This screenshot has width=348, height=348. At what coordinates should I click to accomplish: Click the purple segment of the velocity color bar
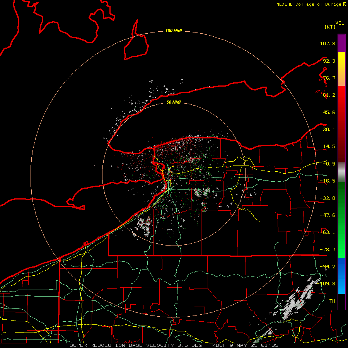(x=341, y=43)
